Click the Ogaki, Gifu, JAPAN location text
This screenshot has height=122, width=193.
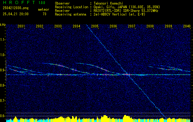127,7
